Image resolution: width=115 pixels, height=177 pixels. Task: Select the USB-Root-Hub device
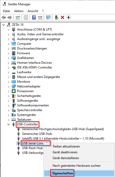[x=32, y=148]
